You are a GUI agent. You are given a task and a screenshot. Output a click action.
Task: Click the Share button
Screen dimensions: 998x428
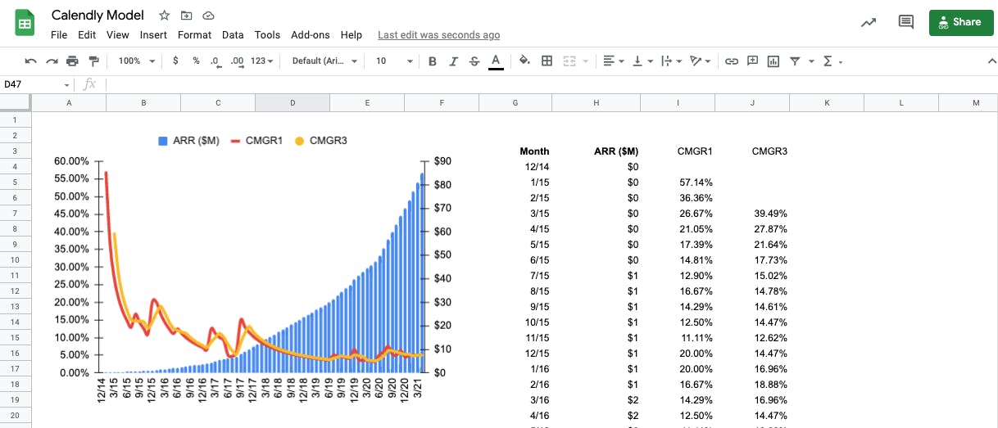[x=960, y=22]
